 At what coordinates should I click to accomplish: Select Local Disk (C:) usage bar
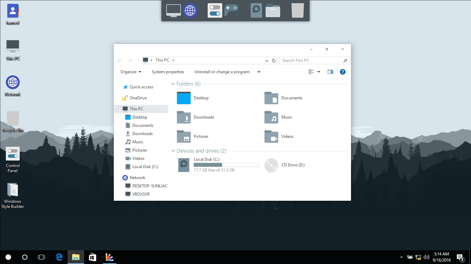coord(226,165)
